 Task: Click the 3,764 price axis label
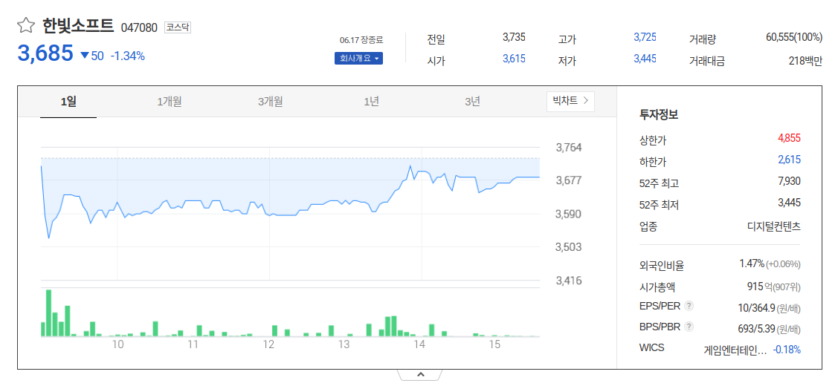click(x=569, y=147)
